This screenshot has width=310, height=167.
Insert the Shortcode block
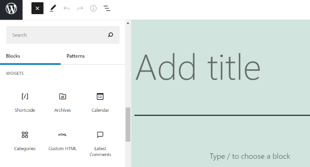[x=25, y=102]
